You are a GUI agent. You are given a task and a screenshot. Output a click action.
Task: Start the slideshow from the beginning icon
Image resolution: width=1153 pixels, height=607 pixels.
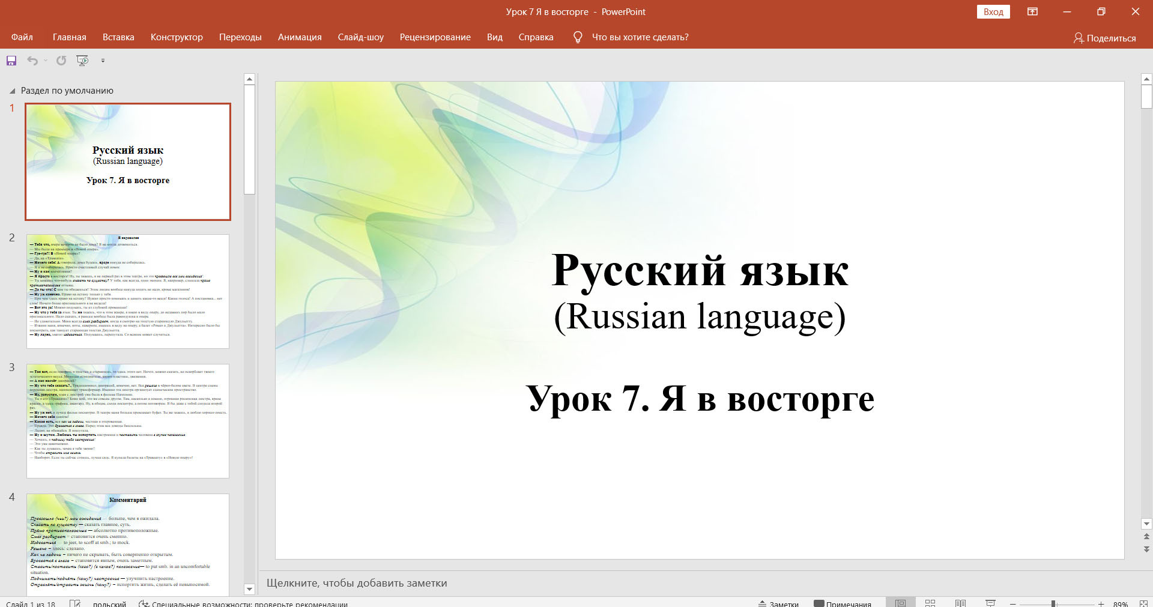pyautogui.click(x=82, y=61)
